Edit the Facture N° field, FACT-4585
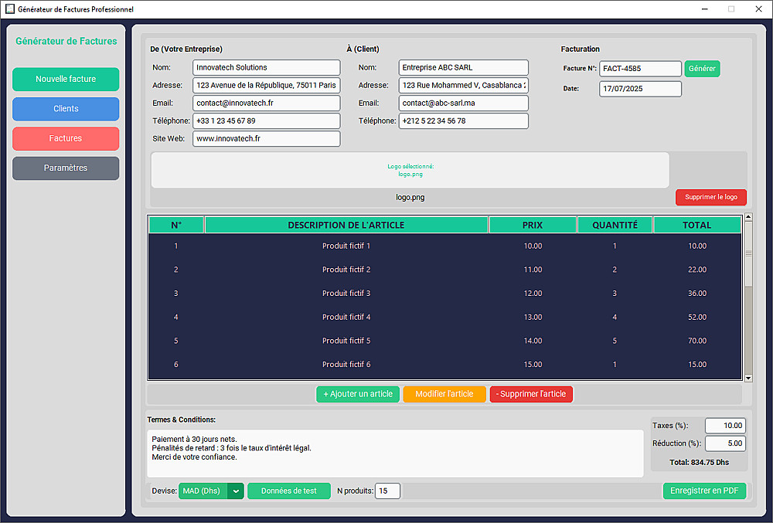 (x=640, y=69)
